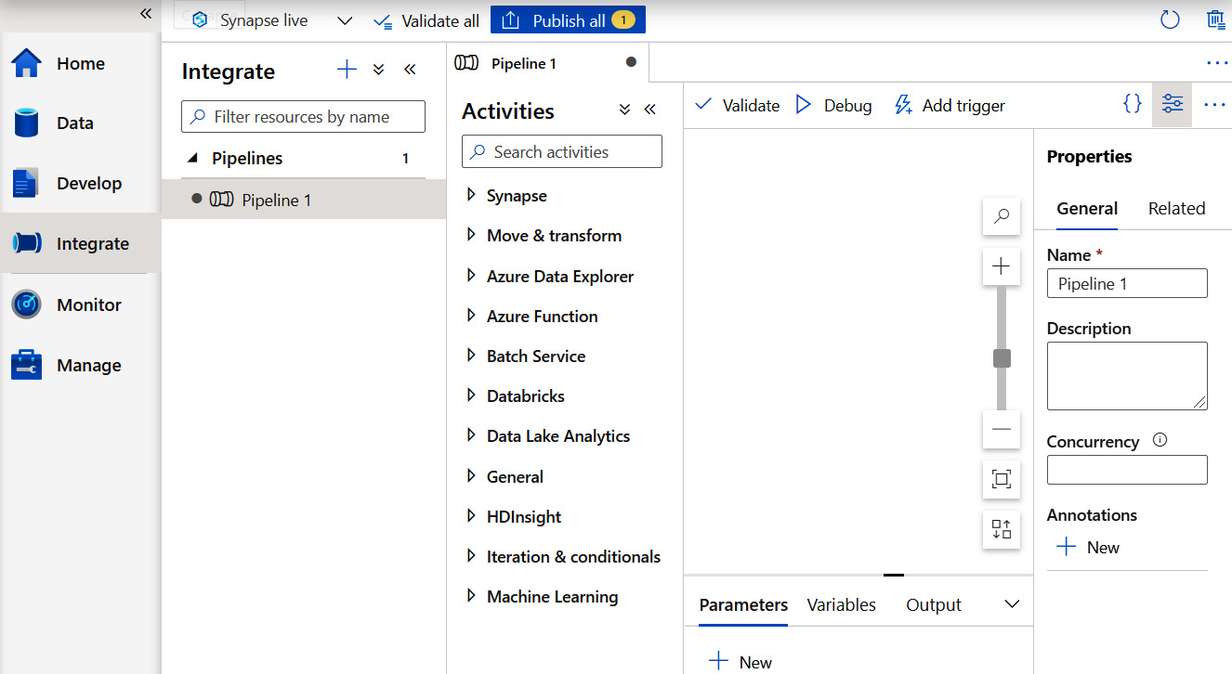Open pipeline toolbar more options ellipsis
This screenshot has height=674, width=1232.
coord(1214,105)
